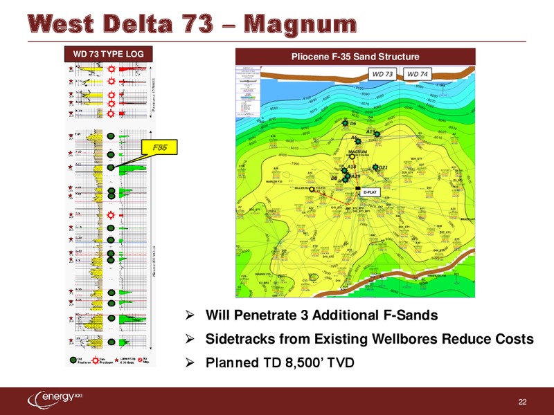Select the yellow MAGNUM target circle

pyautogui.click(x=352, y=156)
